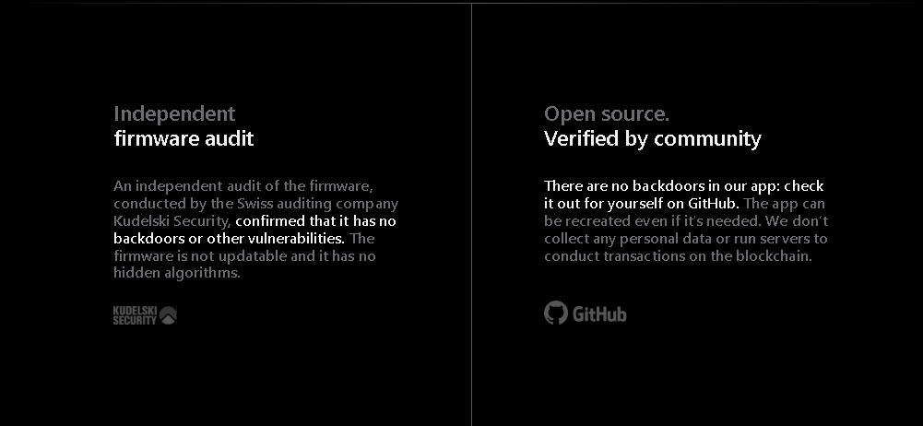Screen dimensions: 923x426
Task: Click 'conduct transactions on the blockchain.' line
Action: pyautogui.click(x=678, y=256)
